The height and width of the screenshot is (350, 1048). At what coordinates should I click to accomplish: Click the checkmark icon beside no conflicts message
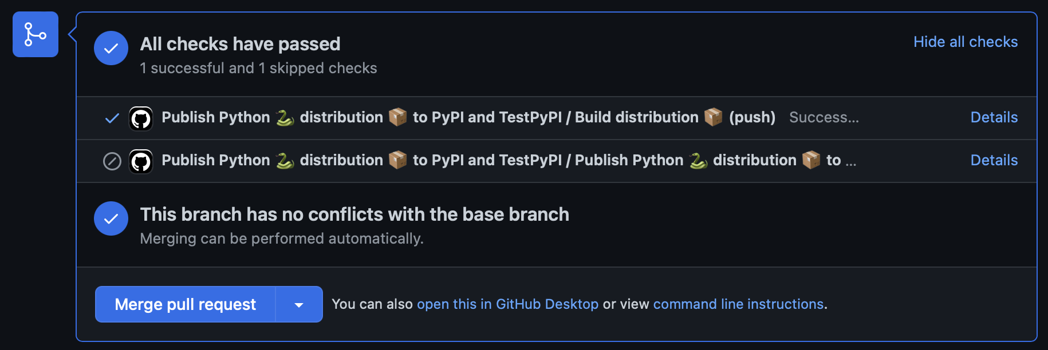[x=111, y=218]
